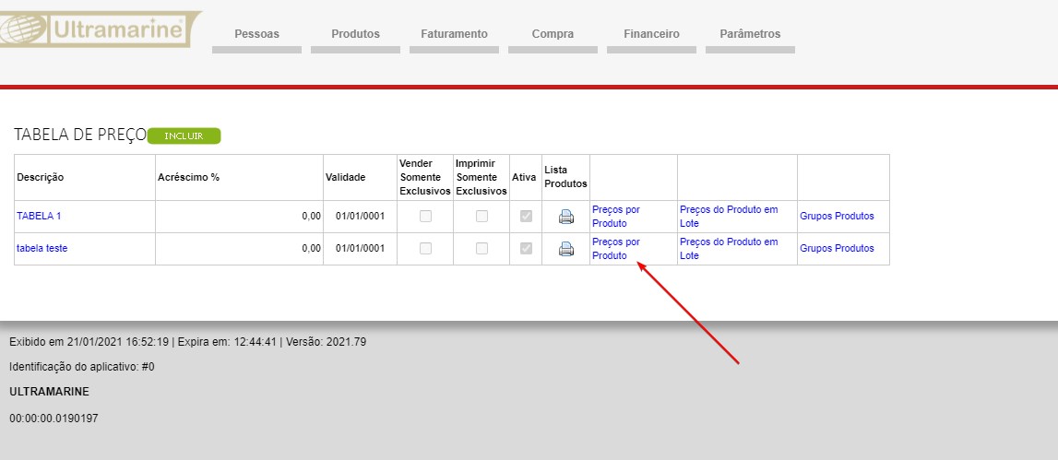Viewport: 1058px width, 460px height.
Task: Click the green INCLUIR button
Action: pyautogui.click(x=184, y=136)
